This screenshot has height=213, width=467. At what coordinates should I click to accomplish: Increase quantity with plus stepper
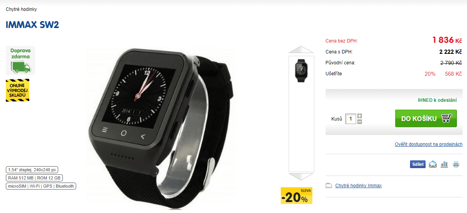click(x=360, y=116)
